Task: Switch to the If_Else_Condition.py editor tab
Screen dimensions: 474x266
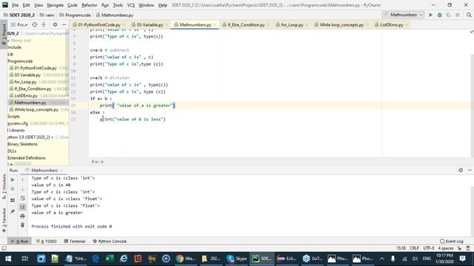Action: [x=246, y=24]
